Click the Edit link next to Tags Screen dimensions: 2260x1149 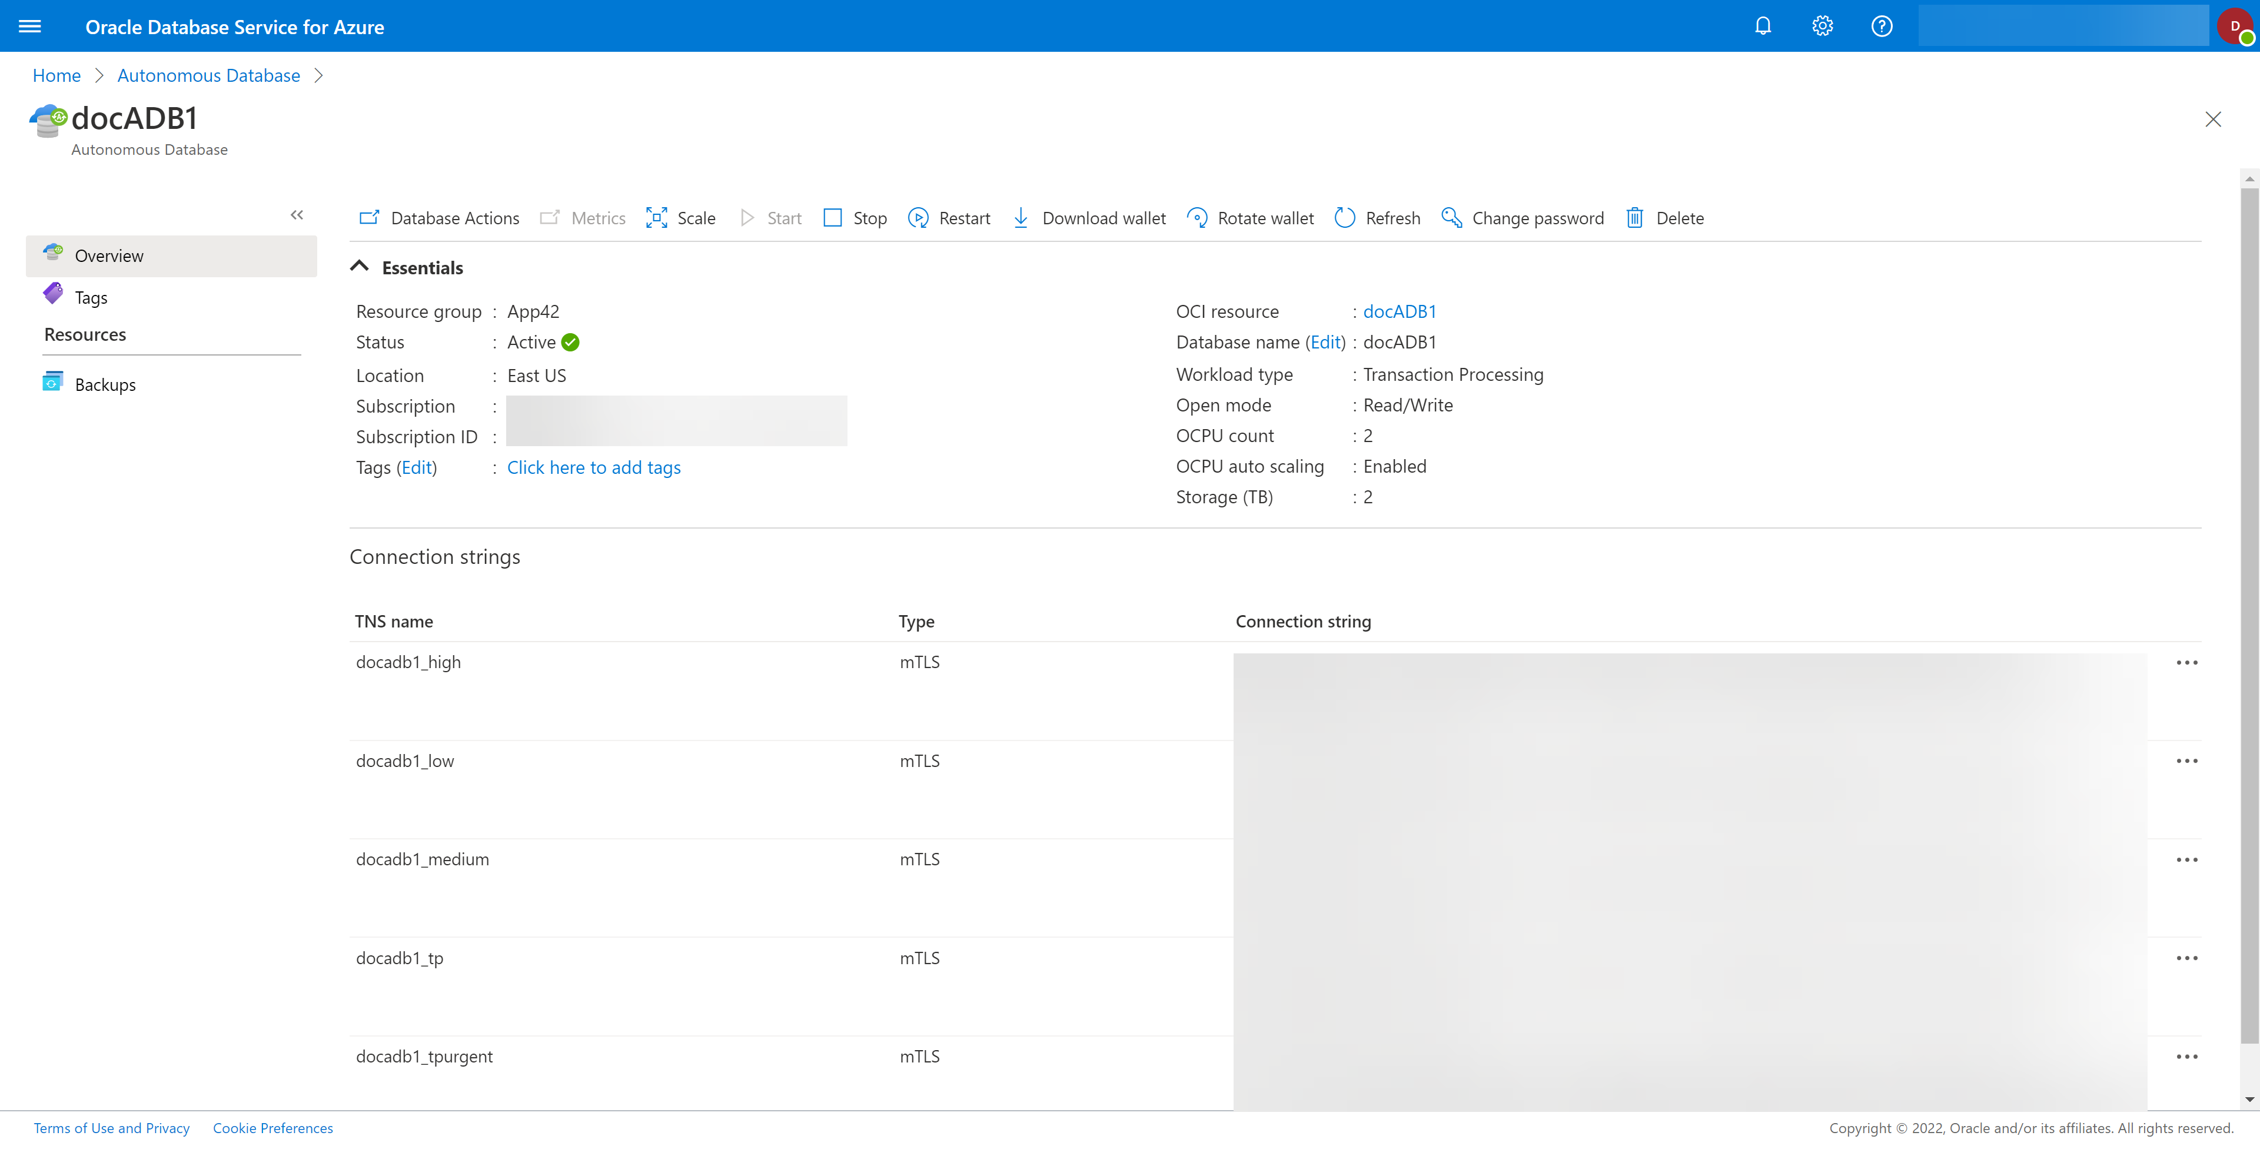pos(417,467)
